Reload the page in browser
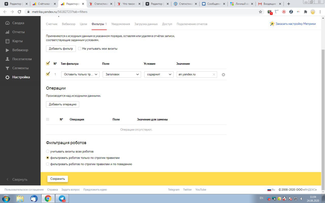The image size is (325, 203). [x=19, y=12]
